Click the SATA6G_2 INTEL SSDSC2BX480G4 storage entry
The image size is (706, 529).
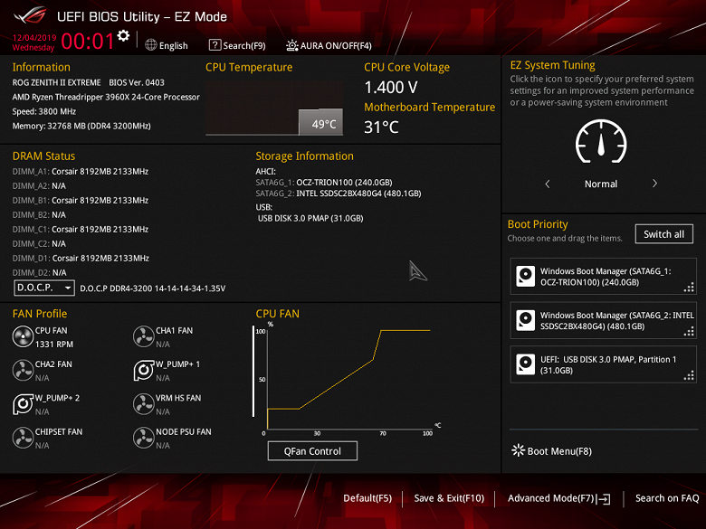click(339, 194)
